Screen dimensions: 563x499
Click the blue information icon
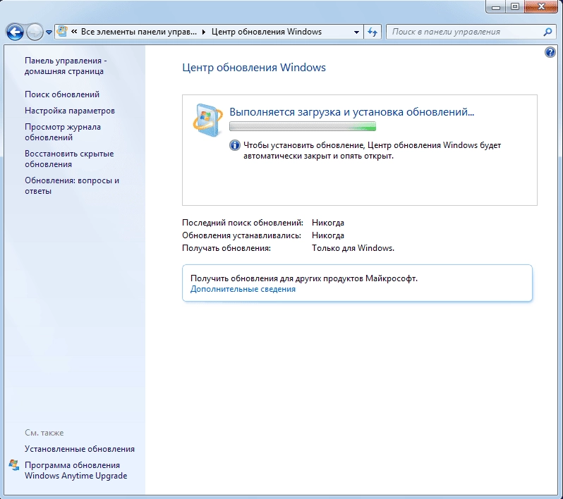234,145
